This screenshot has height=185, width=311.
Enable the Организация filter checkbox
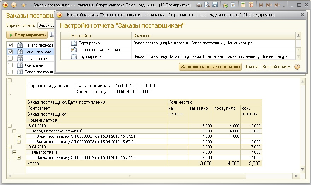tap(10, 59)
